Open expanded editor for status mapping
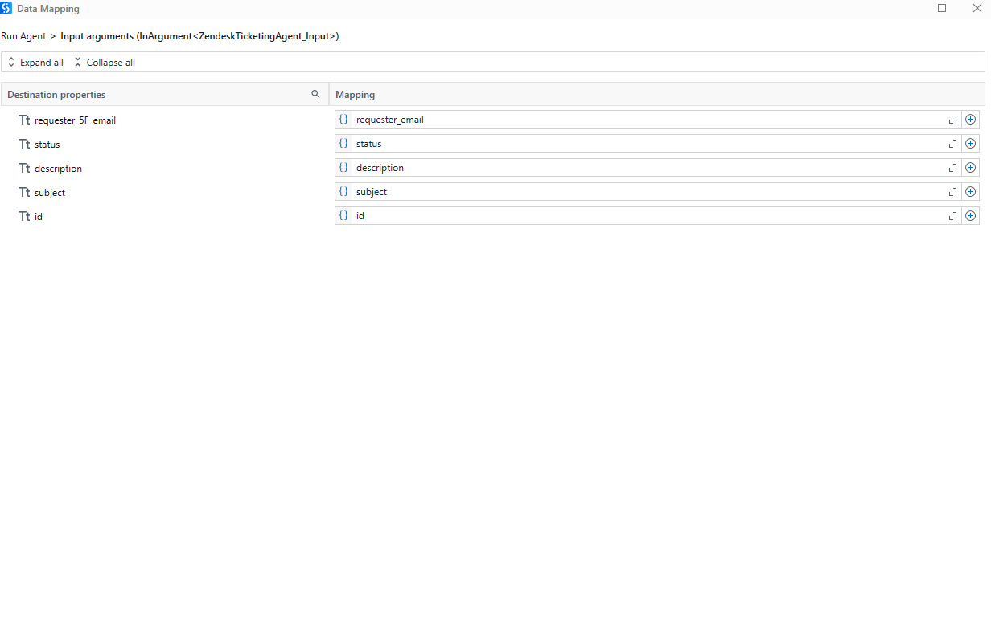 [953, 144]
